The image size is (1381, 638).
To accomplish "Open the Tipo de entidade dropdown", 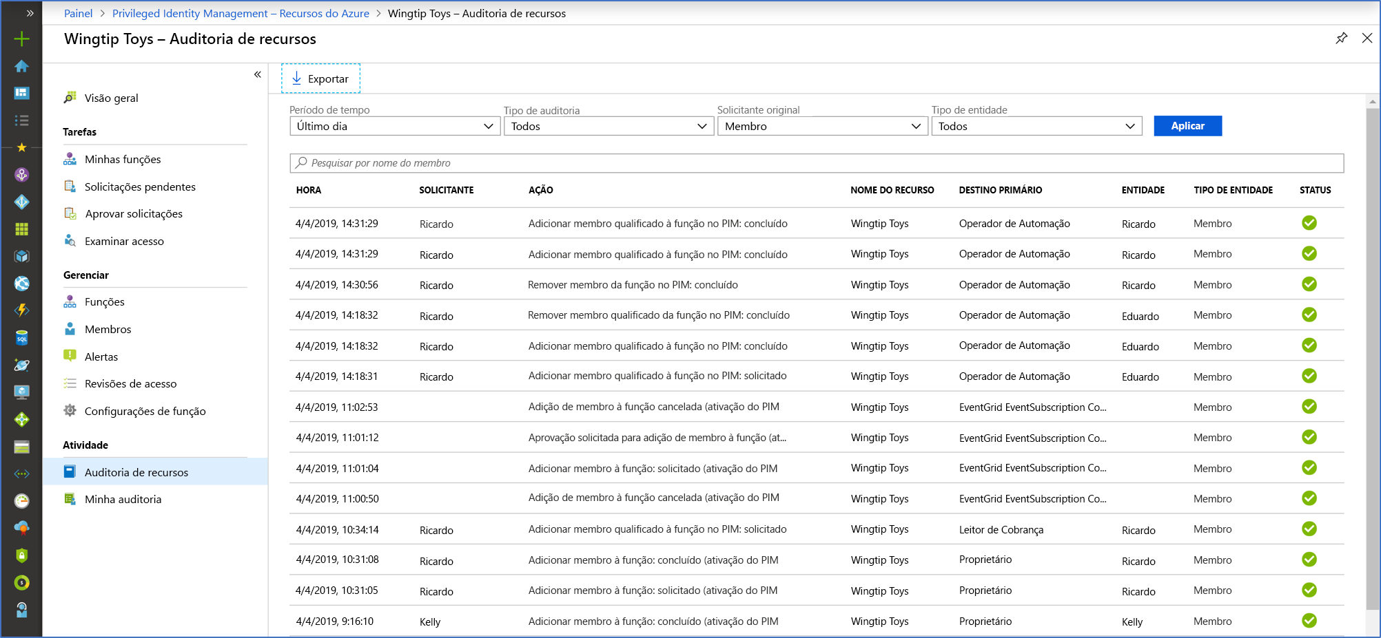I will click(1036, 126).
